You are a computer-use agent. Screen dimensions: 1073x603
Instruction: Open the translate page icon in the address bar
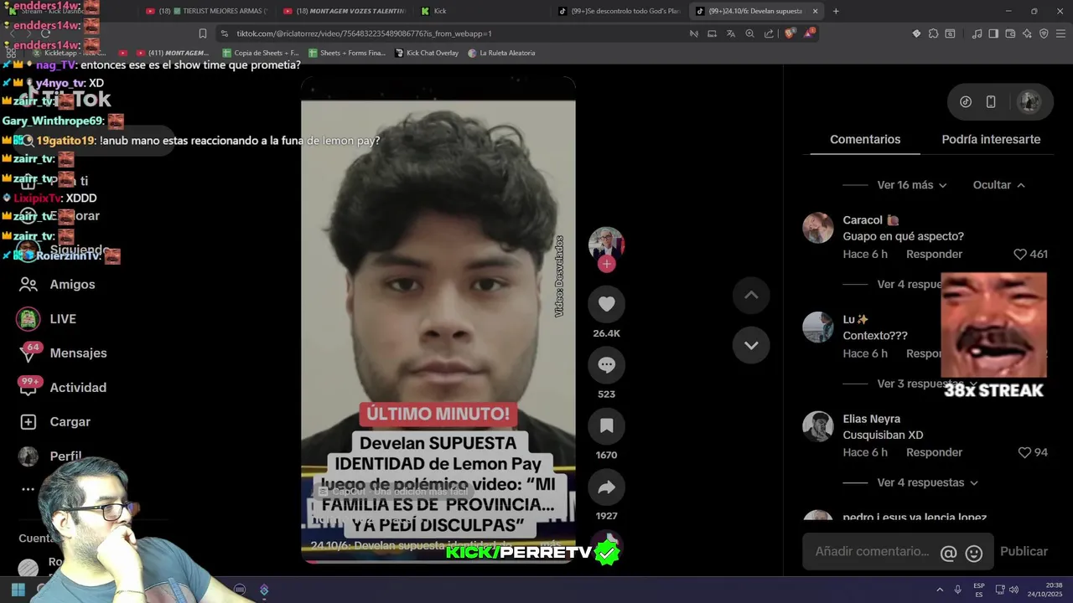click(731, 33)
